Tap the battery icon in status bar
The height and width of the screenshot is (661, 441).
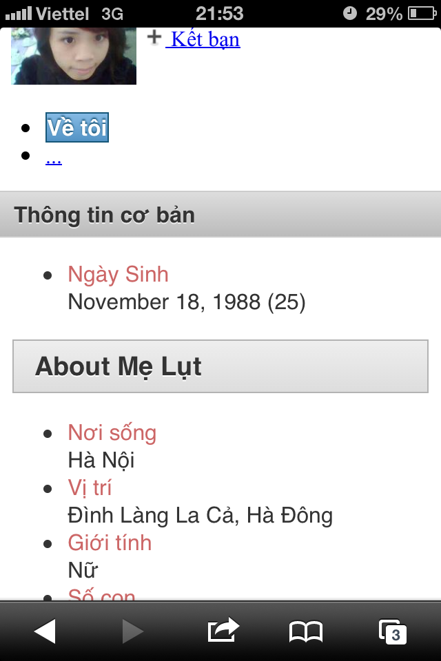click(422, 13)
